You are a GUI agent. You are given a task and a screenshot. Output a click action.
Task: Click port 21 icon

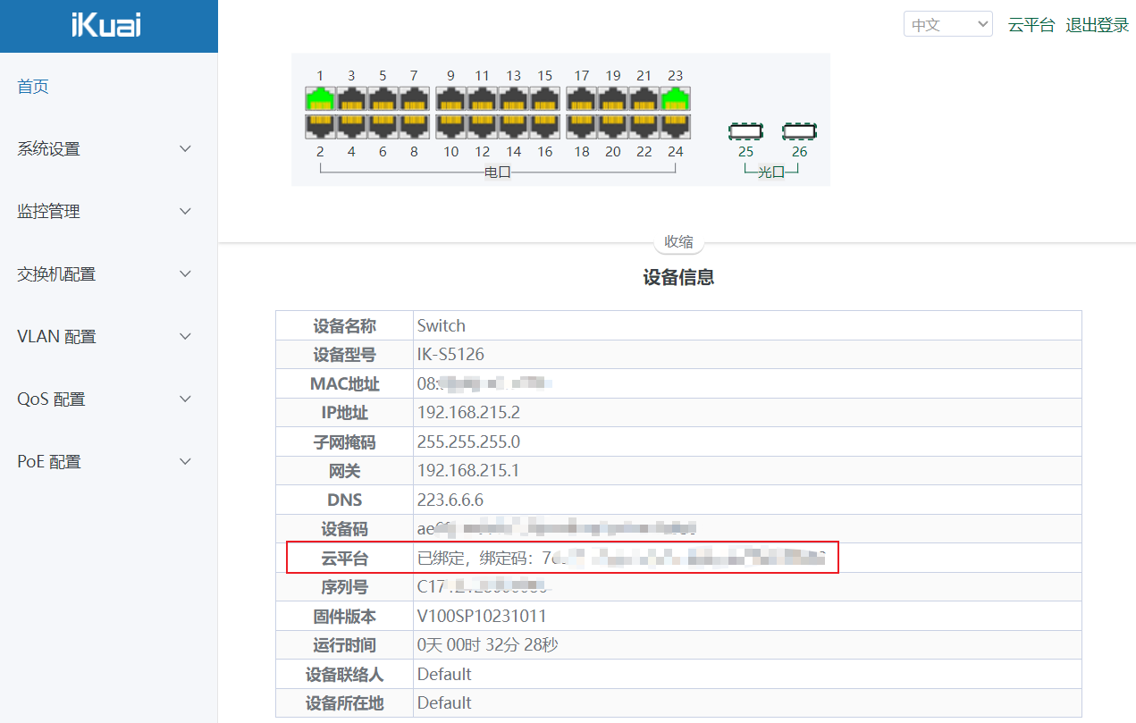(x=644, y=98)
